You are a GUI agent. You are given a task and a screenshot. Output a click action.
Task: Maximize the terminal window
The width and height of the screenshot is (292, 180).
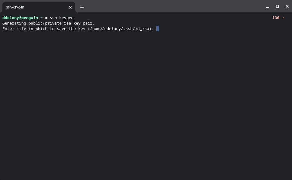pos(277,6)
